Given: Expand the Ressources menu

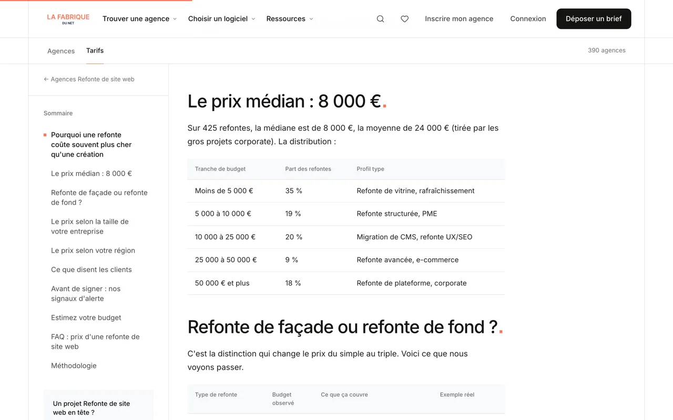Looking at the screenshot, I should 290,19.
